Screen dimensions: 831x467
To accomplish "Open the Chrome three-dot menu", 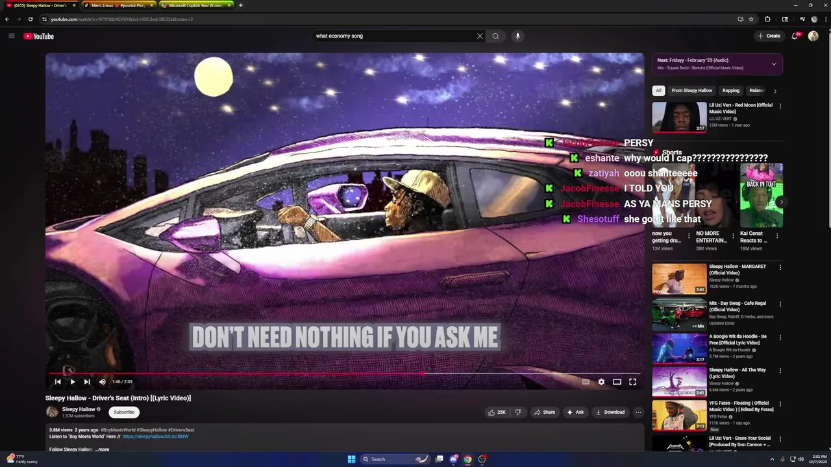I will [x=825, y=19].
